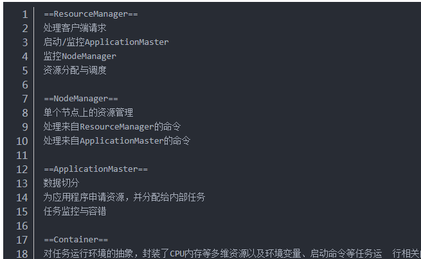Click the ==ApplicationMaster== heading

coord(96,169)
